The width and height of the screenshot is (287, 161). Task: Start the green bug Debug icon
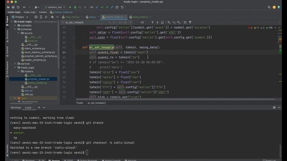75,7
